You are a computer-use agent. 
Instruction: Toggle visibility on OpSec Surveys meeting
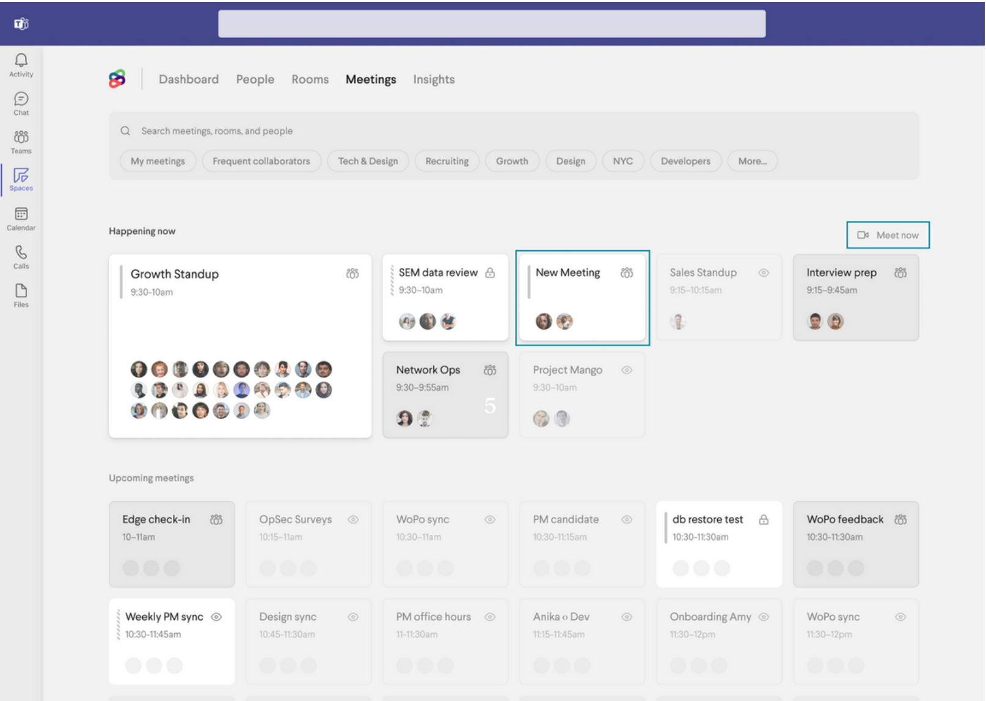tap(352, 519)
